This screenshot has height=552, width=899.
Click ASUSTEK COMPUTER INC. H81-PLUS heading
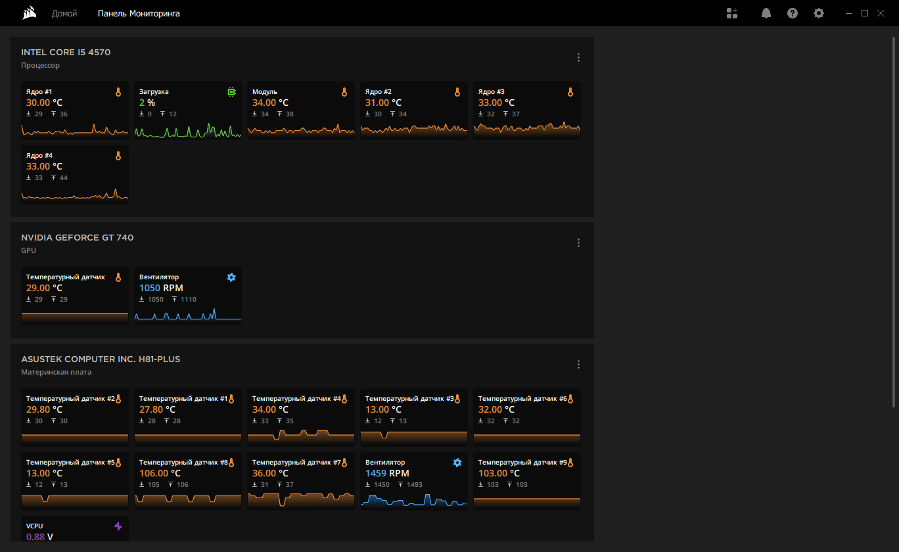tap(101, 359)
